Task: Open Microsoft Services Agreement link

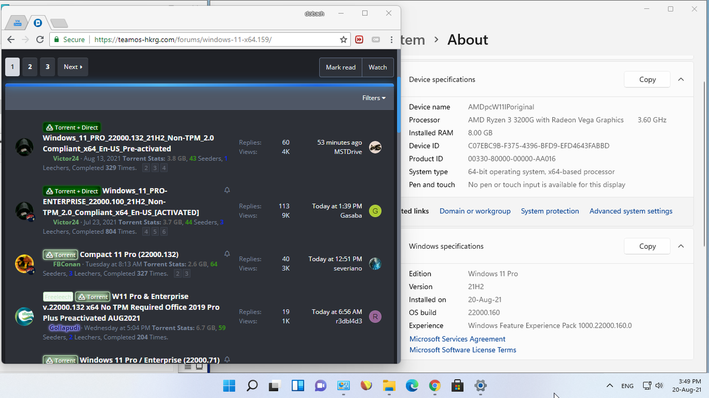Action: tap(457, 339)
